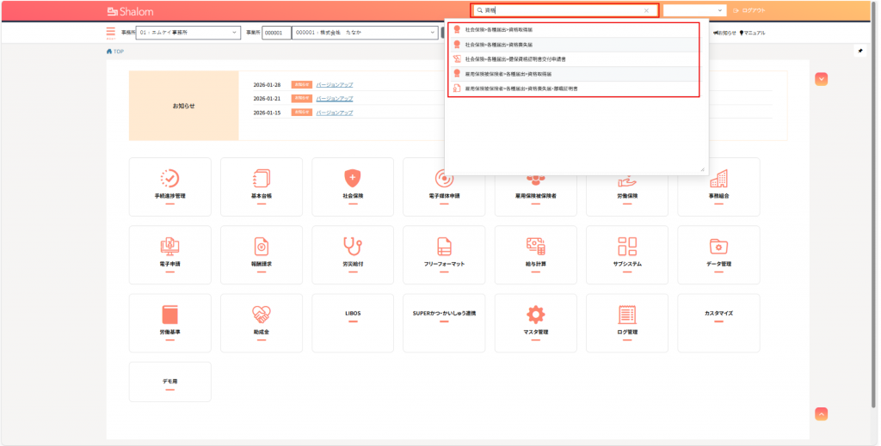Viewport: 881px width, 446px height.
Task: Click the ログアウト logout button
Action: [x=749, y=10]
